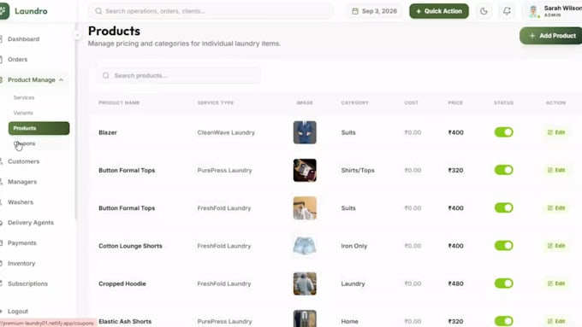Viewport: 582px width, 327px height.
Task: Toggle status of the ₹400 Button Formal Tops
Action: tap(503, 207)
